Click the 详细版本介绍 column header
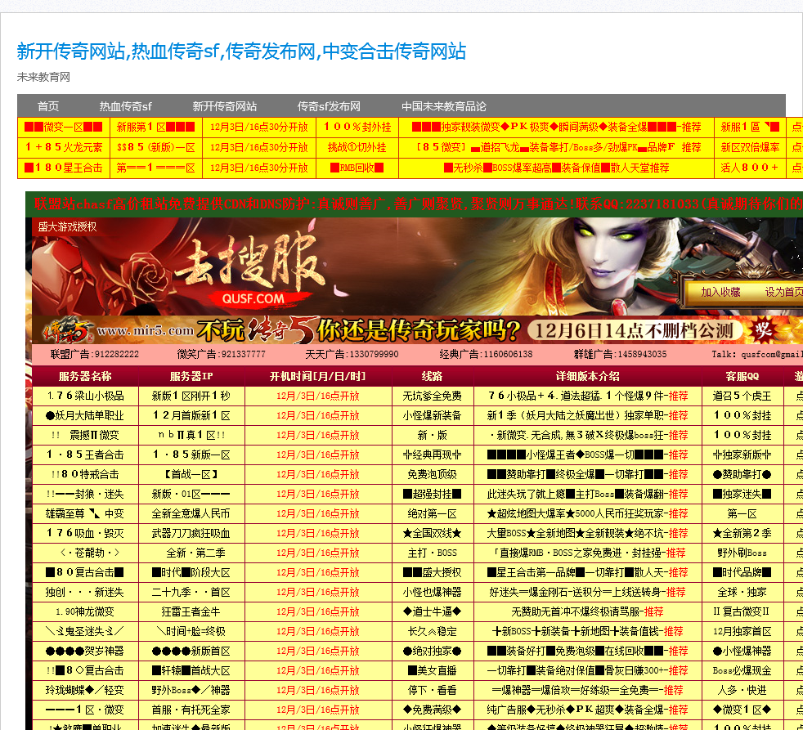This screenshot has width=803, height=730. 587,376
